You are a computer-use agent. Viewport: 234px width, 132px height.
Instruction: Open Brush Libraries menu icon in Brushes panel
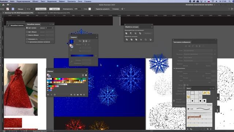[188, 129]
